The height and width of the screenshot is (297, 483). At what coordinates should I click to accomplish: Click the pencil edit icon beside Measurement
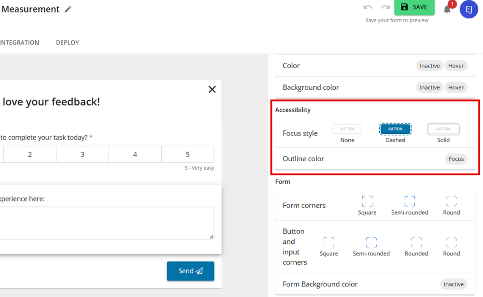click(68, 9)
